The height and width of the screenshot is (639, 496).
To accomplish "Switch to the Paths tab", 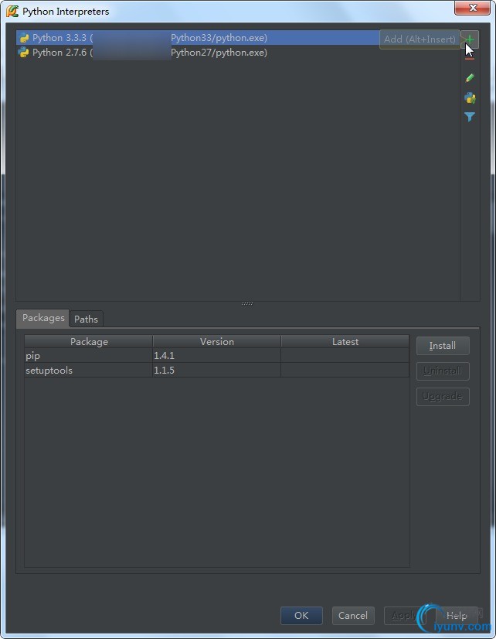I will coord(86,319).
